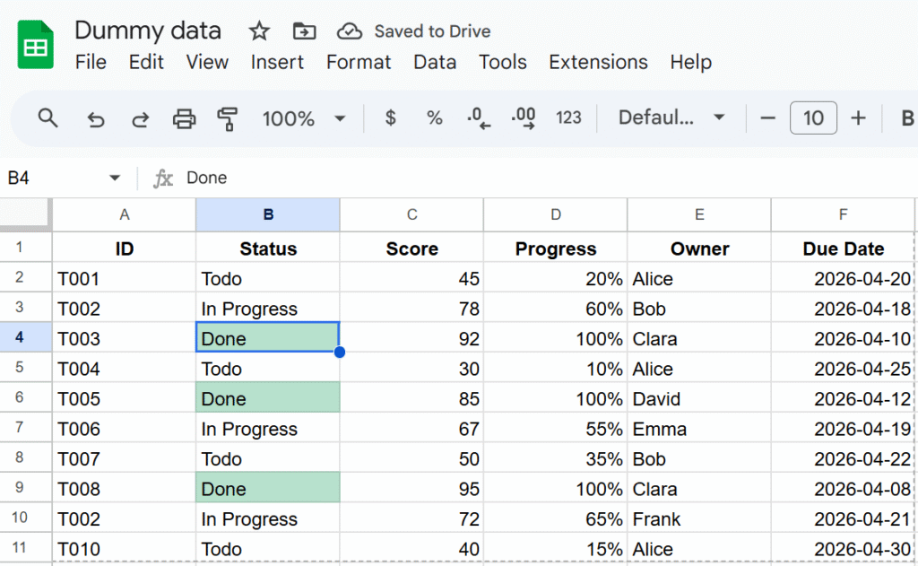Undo the last action
The width and height of the screenshot is (918, 566).
(95, 118)
